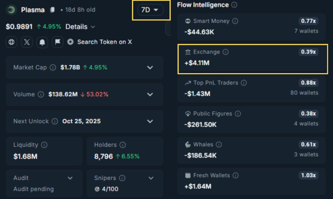Image resolution: width=333 pixels, height=199 pixels.
Task: Click the globe website icon
Action: 12,42
